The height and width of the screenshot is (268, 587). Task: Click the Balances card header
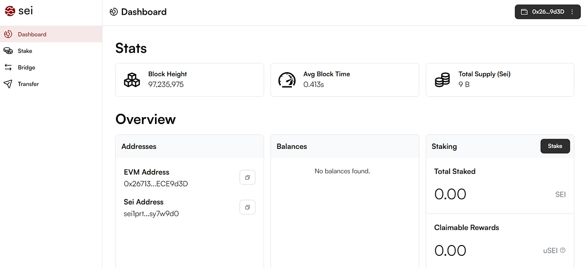[345, 146]
